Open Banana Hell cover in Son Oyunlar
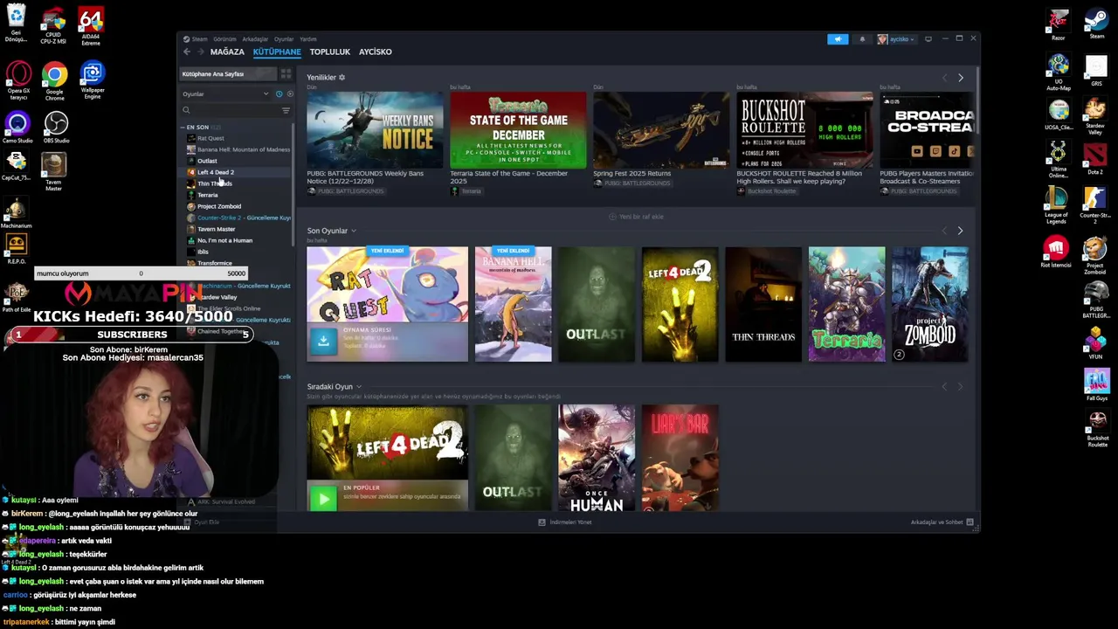 click(513, 304)
